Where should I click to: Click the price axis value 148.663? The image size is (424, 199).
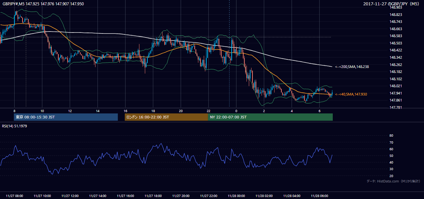395,29
